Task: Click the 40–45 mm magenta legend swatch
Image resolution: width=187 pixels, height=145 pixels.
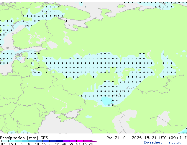Action: point(80,141)
